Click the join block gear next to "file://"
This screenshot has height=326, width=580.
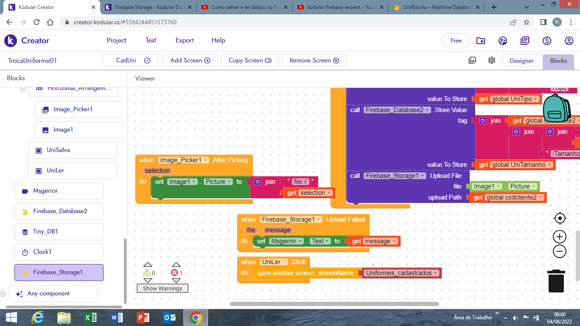click(257, 182)
